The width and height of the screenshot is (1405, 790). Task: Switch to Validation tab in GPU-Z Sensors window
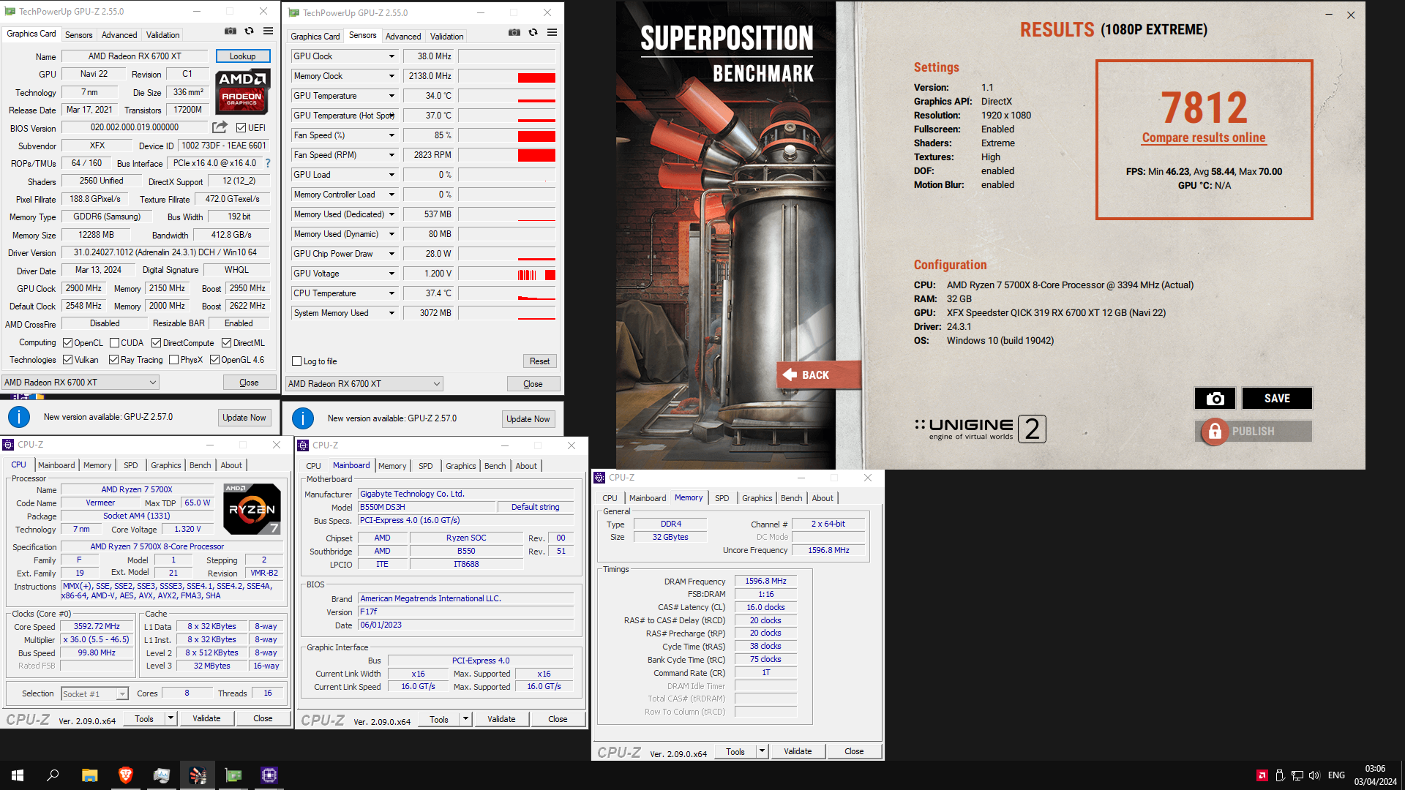446,37
